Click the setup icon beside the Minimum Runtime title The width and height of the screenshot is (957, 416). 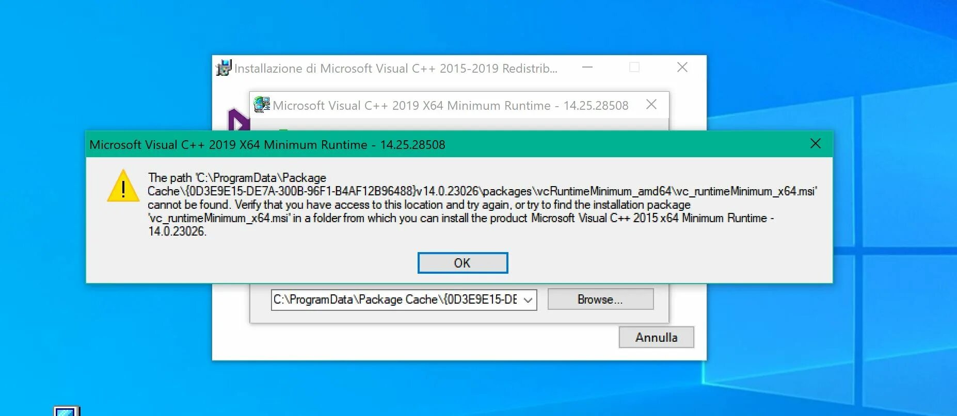(x=262, y=105)
